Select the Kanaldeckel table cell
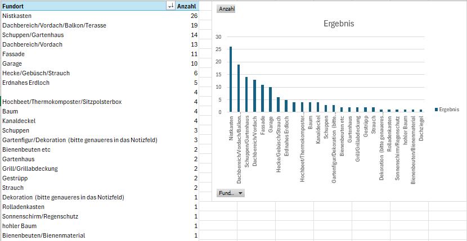The height and width of the screenshot is (241, 467). coord(88,121)
